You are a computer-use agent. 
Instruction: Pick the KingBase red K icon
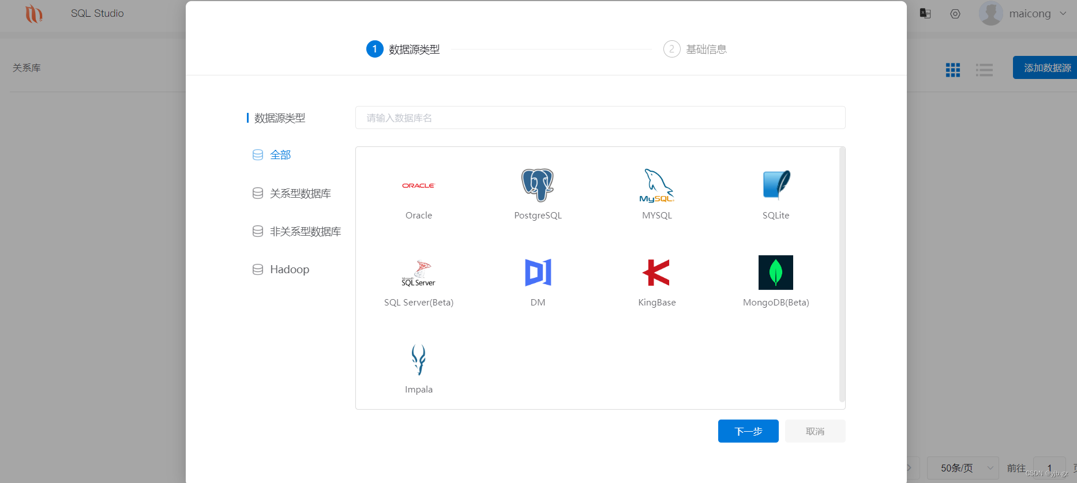point(656,273)
